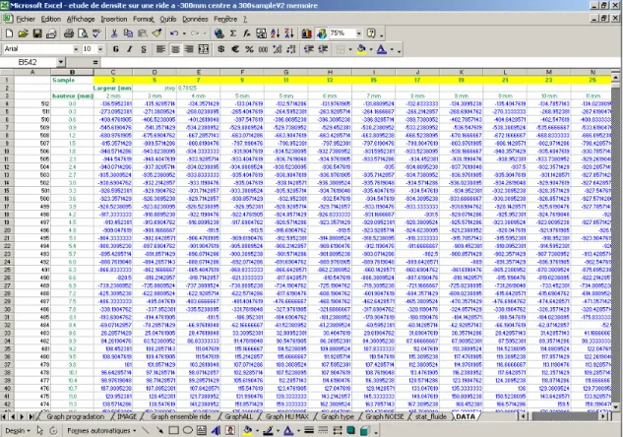Cut the selection with the scissors icon
Image resolution: width=623 pixels, height=437 pixels.
coord(114,33)
